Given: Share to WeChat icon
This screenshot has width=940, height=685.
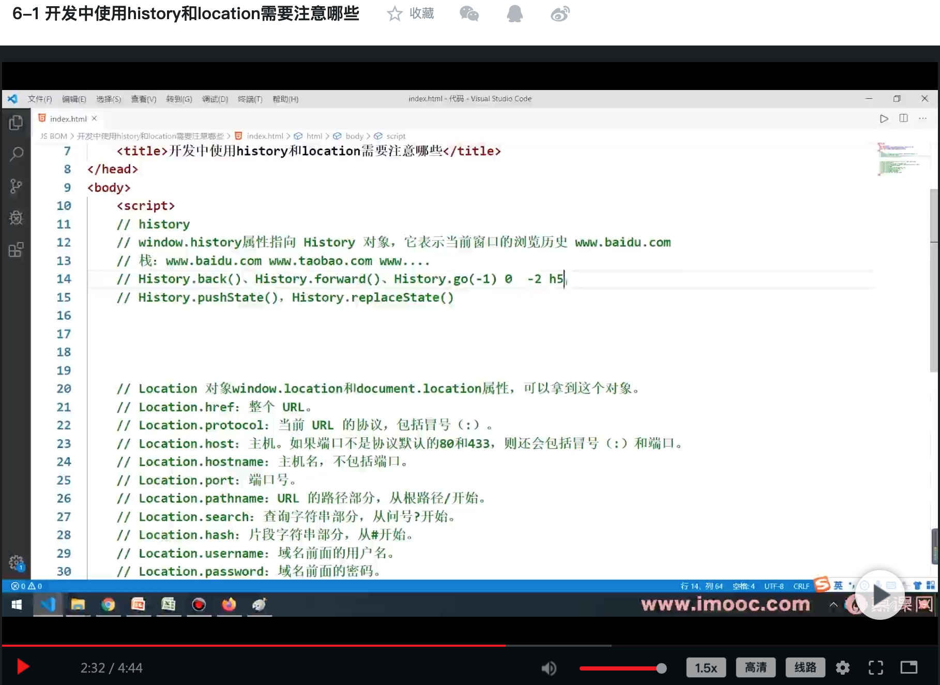Looking at the screenshot, I should (469, 13).
